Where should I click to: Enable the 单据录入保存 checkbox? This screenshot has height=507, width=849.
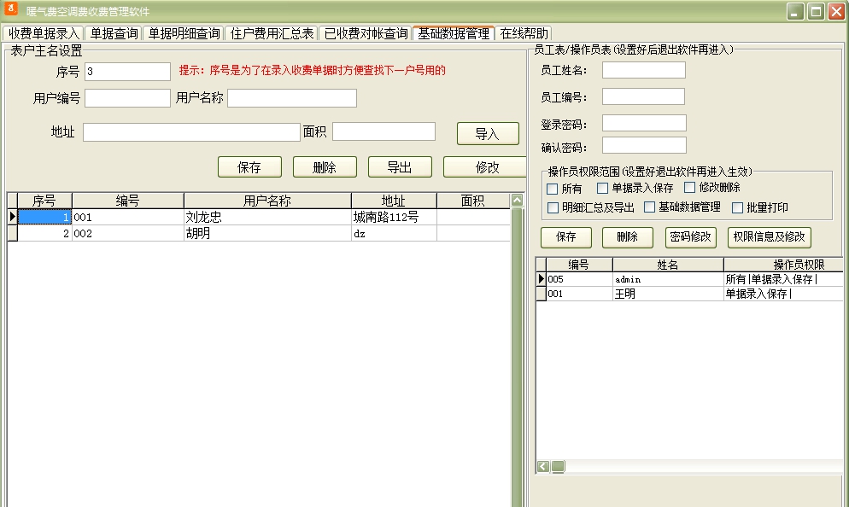603,188
